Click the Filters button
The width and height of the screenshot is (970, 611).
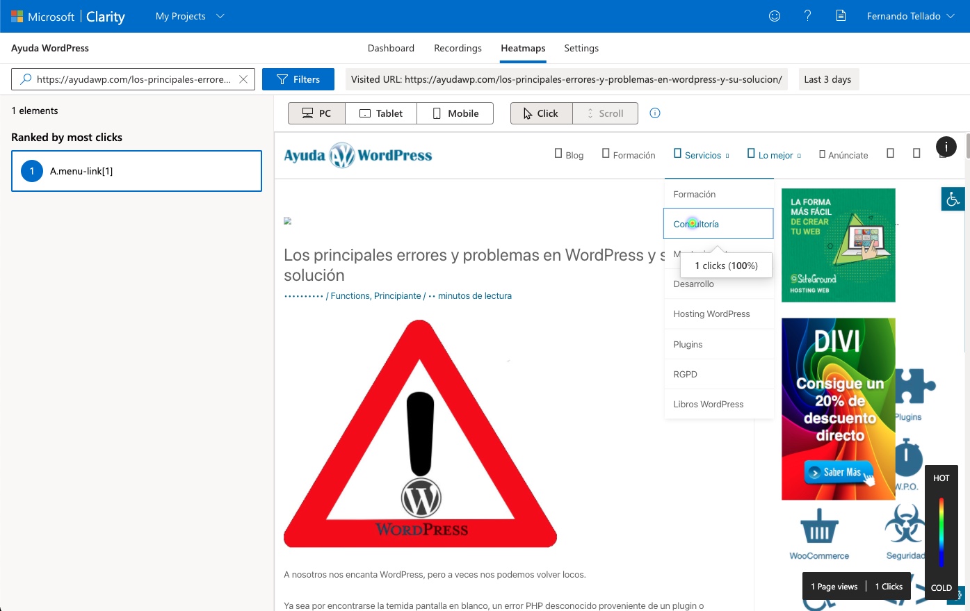[298, 79]
